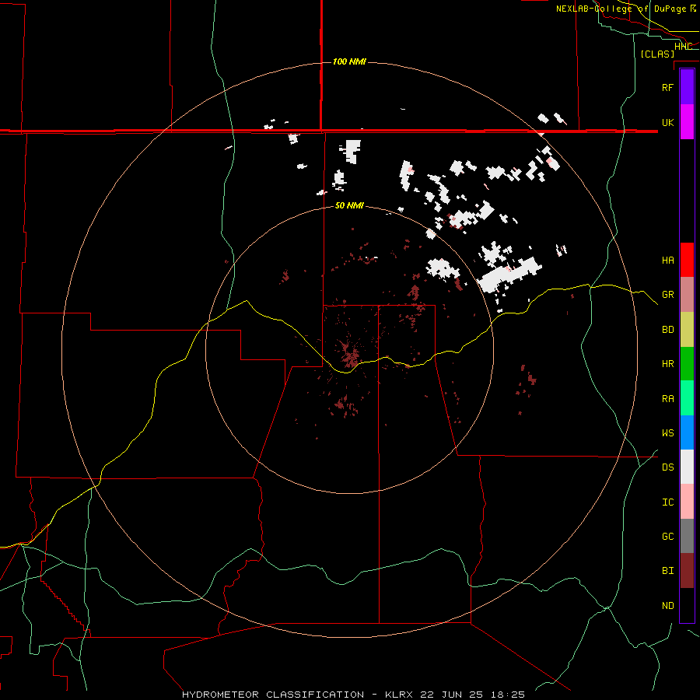Image resolution: width=700 pixels, height=700 pixels.
Task: Click the BI dark red legend swatch
Action: (x=687, y=571)
